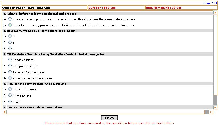This screenshot has width=219, height=127.
Task: Select the DataFormatString radio button
Action: point(10,89)
